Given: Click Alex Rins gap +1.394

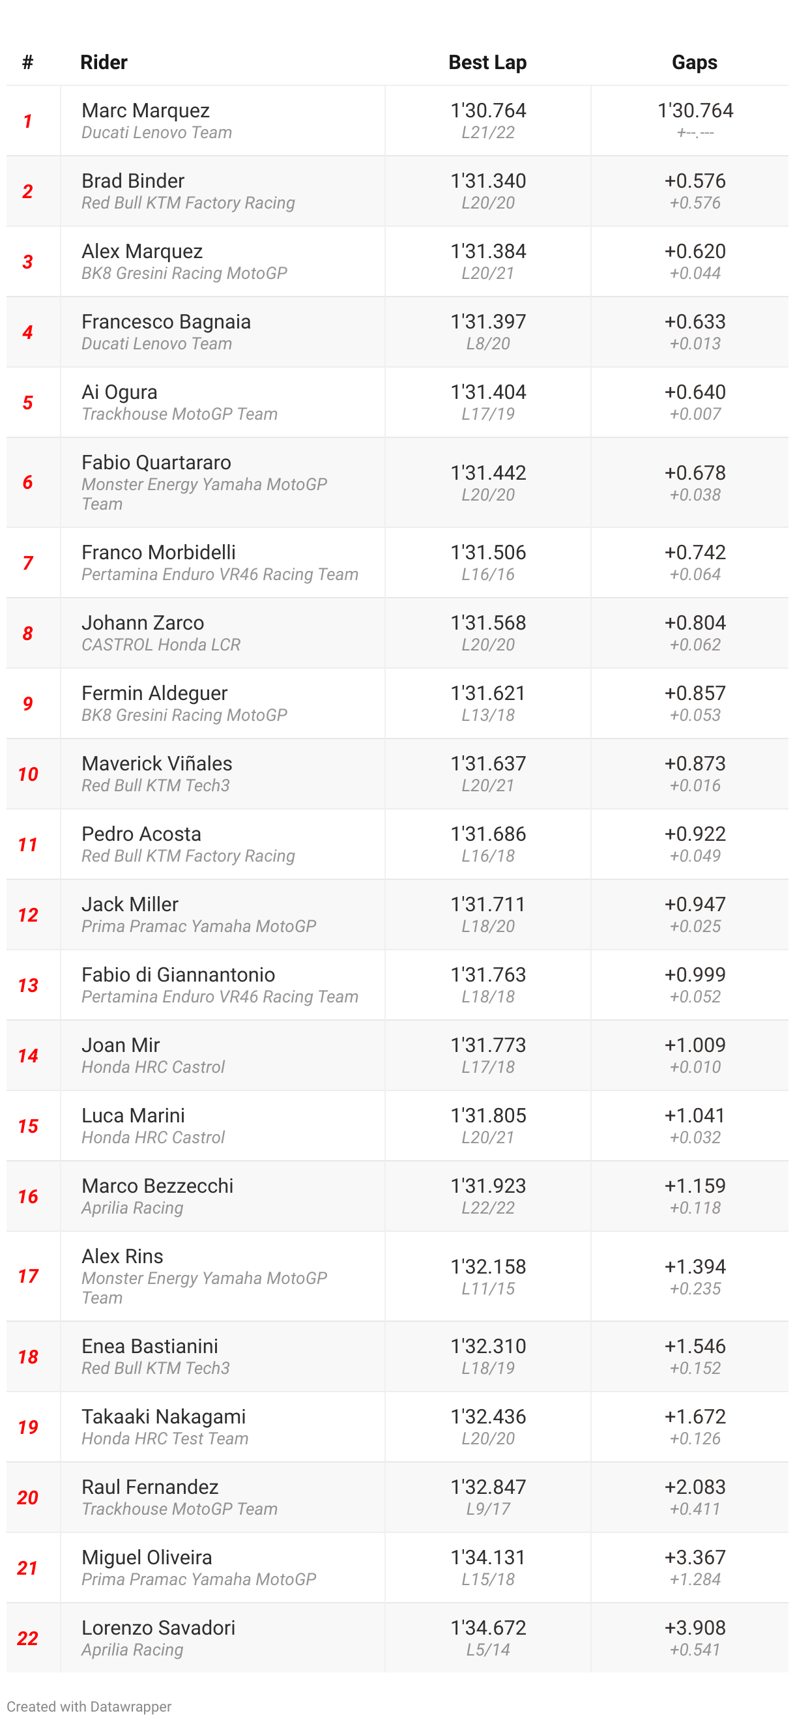Looking at the screenshot, I should click(x=695, y=1266).
